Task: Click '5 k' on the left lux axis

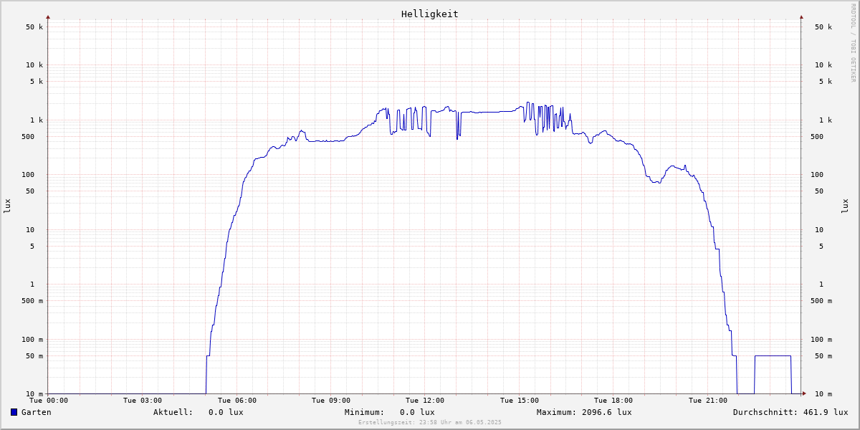Action: 37,81
